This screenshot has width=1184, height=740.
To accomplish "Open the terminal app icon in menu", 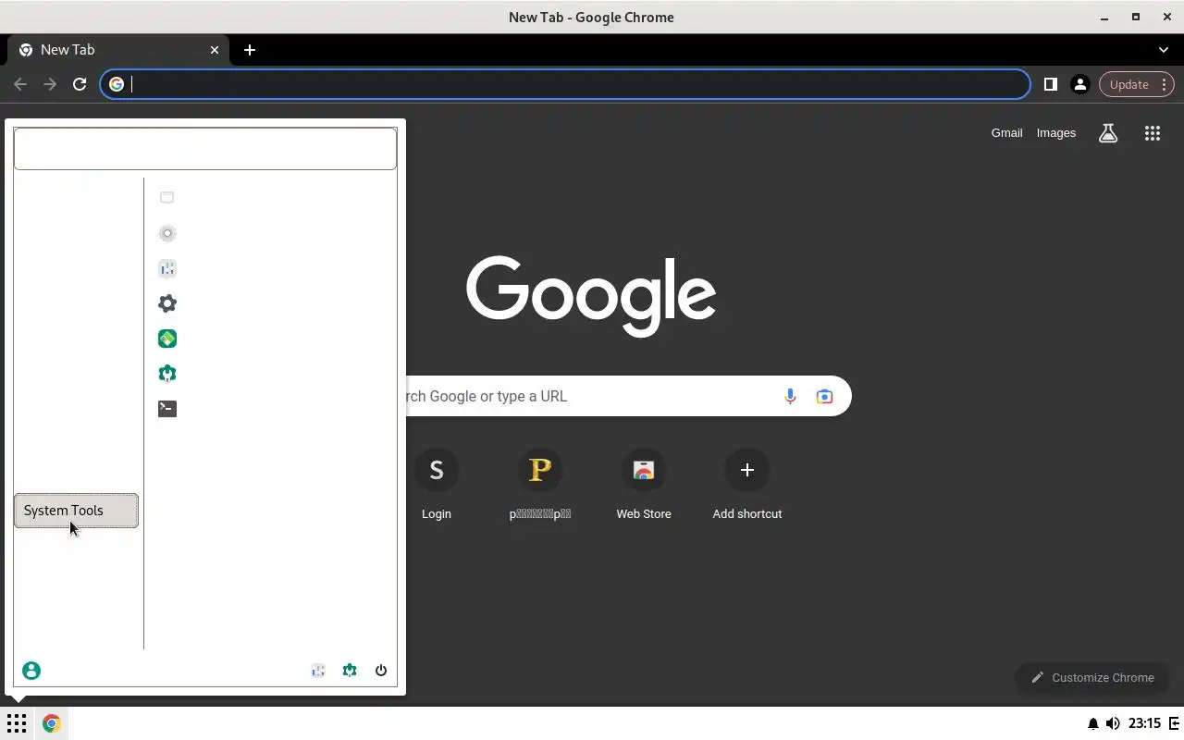I will [x=167, y=408].
